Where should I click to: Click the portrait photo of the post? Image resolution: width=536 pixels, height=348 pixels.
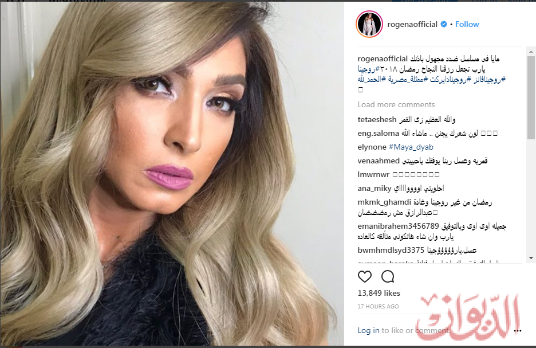click(x=172, y=173)
